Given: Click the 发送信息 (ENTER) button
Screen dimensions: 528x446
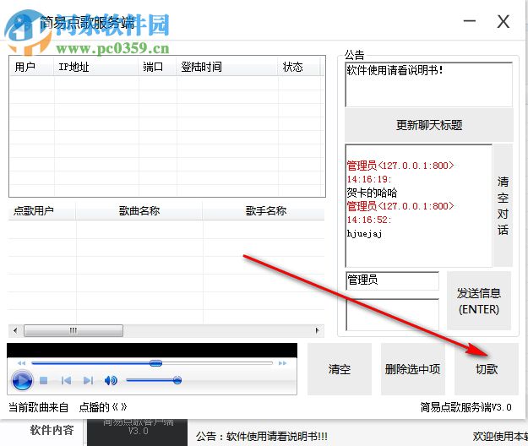Looking at the screenshot, I should [x=479, y=301].
